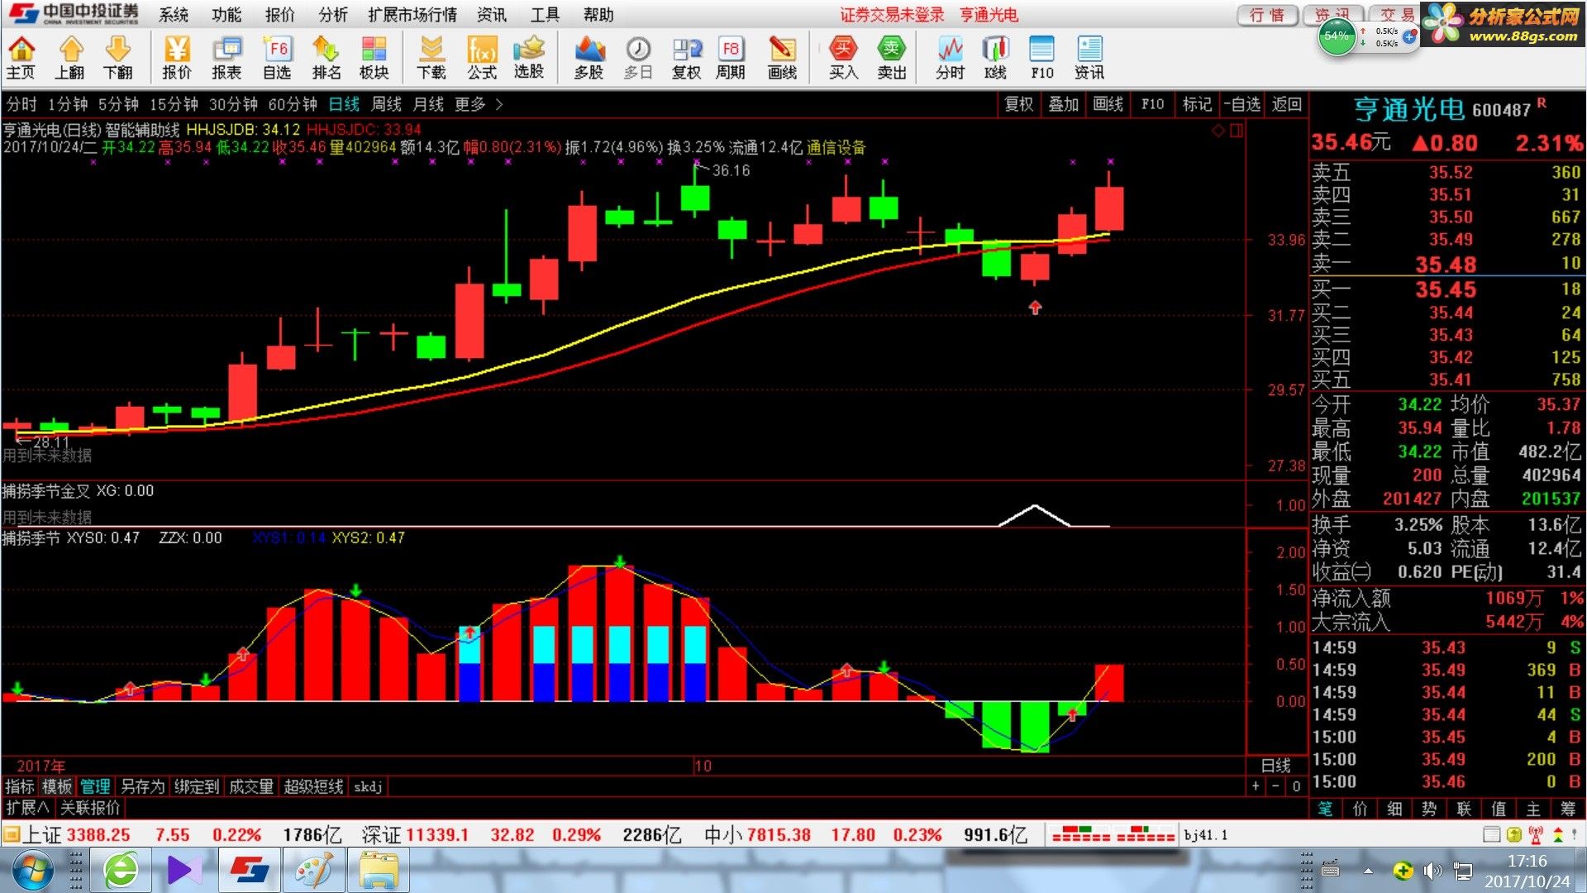Open the 选股 stock picker icon
Image resolution: width=1587 pixels, height=893 pixels.
[x=529, y=58]
